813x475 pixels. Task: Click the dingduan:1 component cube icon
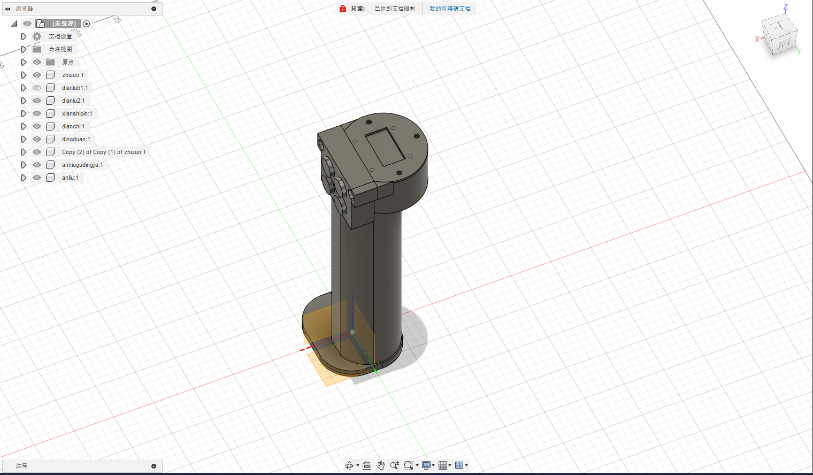coord(50,139)
